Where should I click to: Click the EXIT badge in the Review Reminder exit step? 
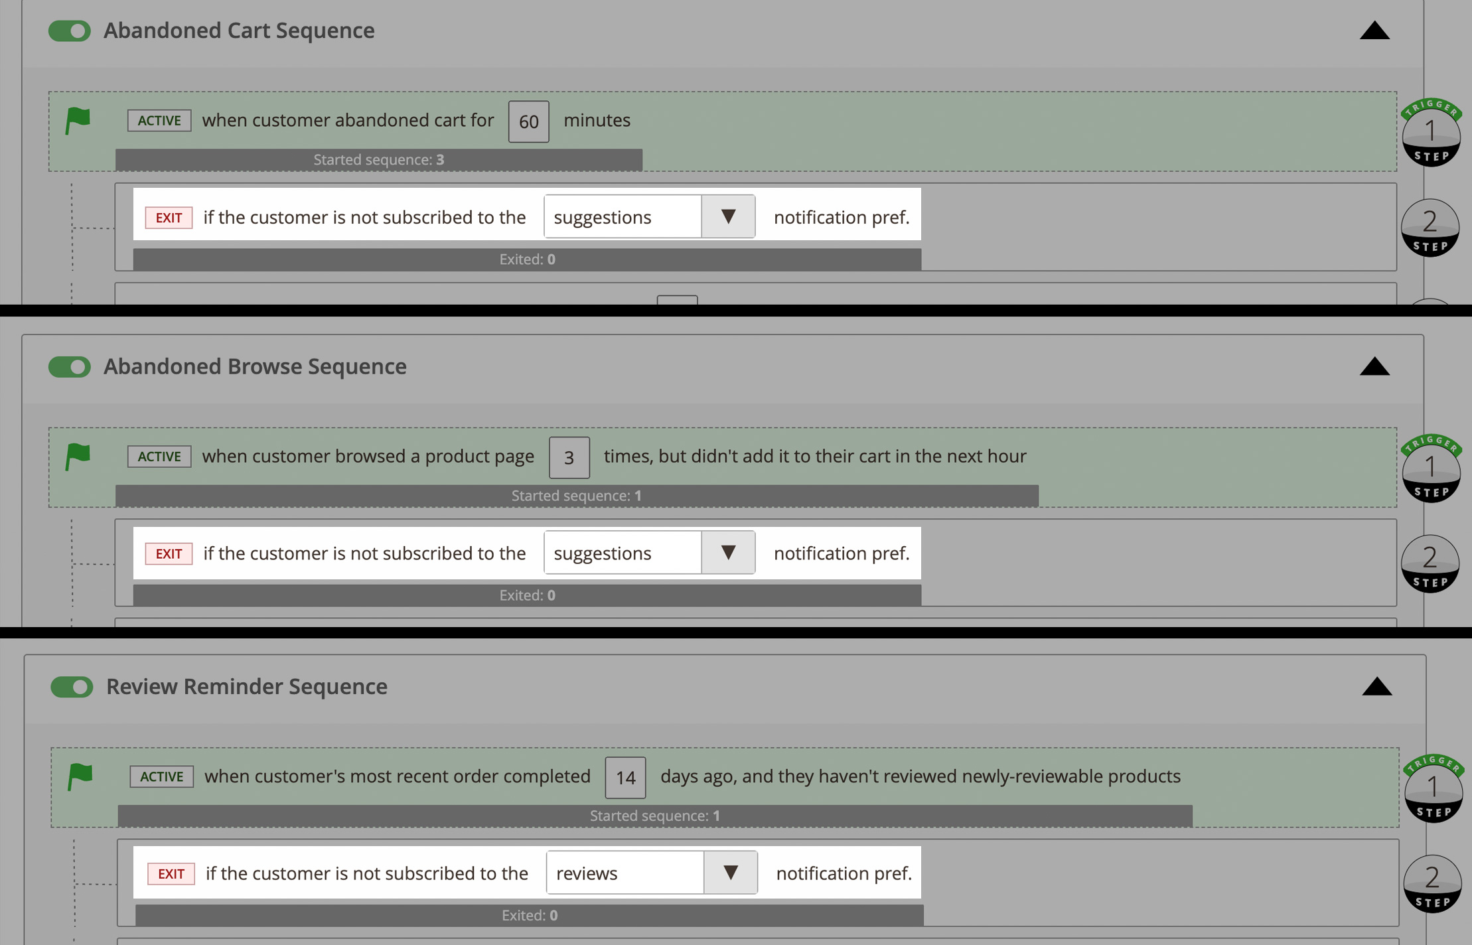170,873
